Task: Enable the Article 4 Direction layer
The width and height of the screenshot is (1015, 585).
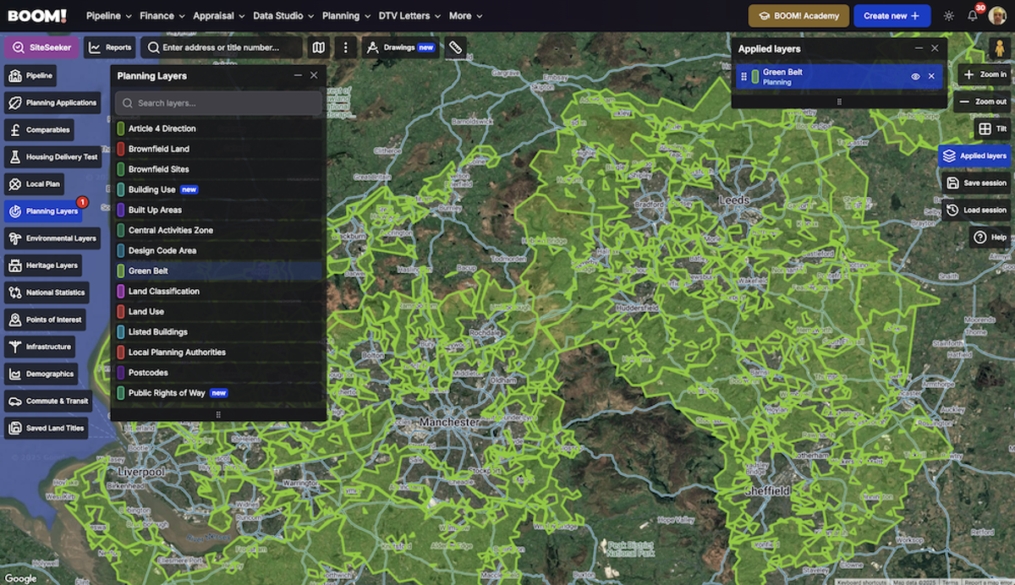Action: point(218,128)
